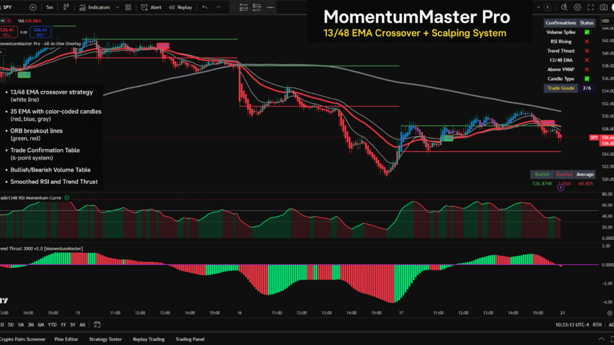Screen dimensions: 614x345
Task: Expand the Indicators favorites dropdown arrow
Action: [x=117, y=7]
